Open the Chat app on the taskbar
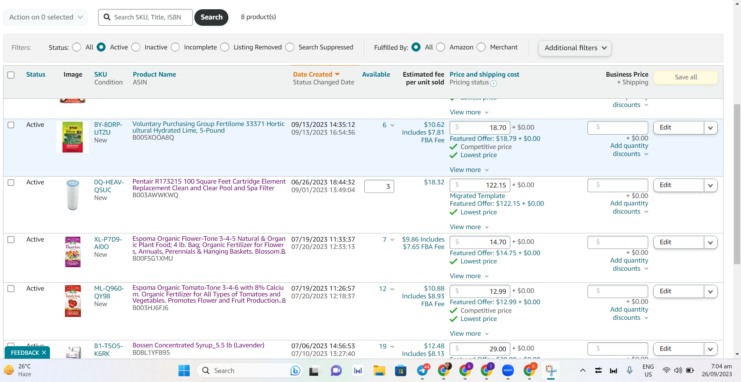The width and height of the screenshot is (741, 382). click(336, 371)
